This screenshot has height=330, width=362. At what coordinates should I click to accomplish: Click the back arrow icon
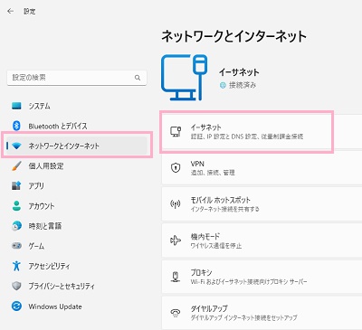point(11,11)
